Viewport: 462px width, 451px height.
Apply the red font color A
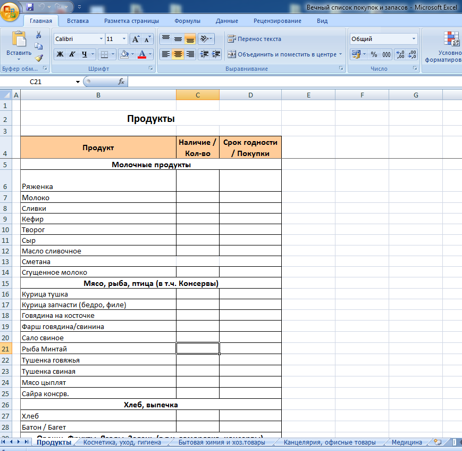[x=142, y=54]
